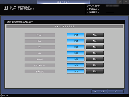Set HDD to 許可
This screenshot has height=97, width=129.
tap(76, 41)
